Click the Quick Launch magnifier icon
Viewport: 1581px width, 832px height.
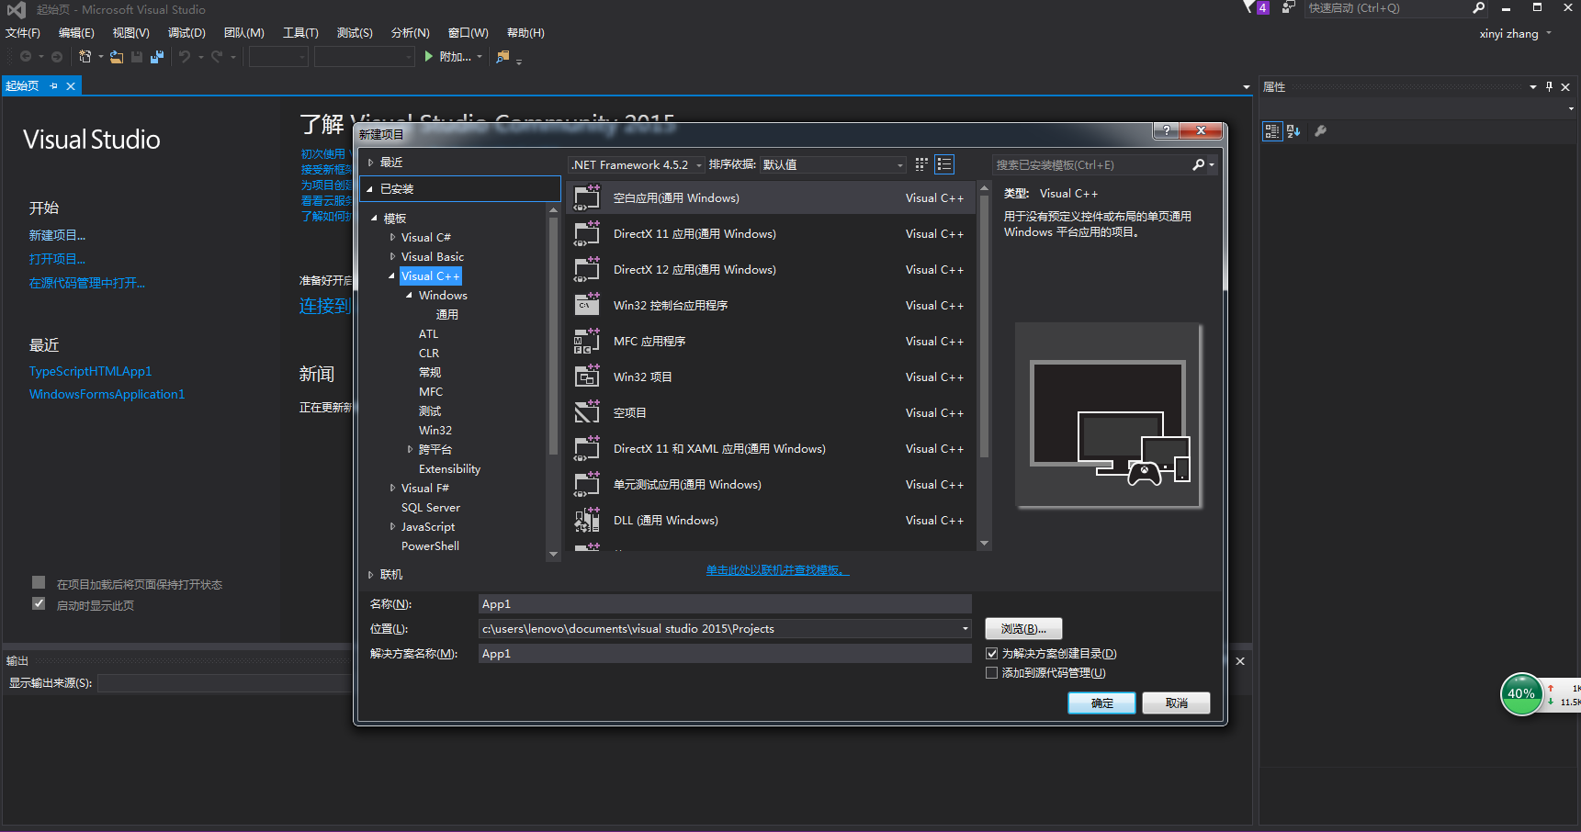pyautogui.click(x=1478, y=8)
